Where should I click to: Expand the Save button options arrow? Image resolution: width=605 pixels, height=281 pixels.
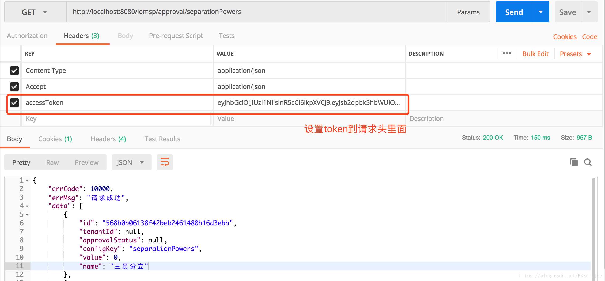click(x=589, y=12)
